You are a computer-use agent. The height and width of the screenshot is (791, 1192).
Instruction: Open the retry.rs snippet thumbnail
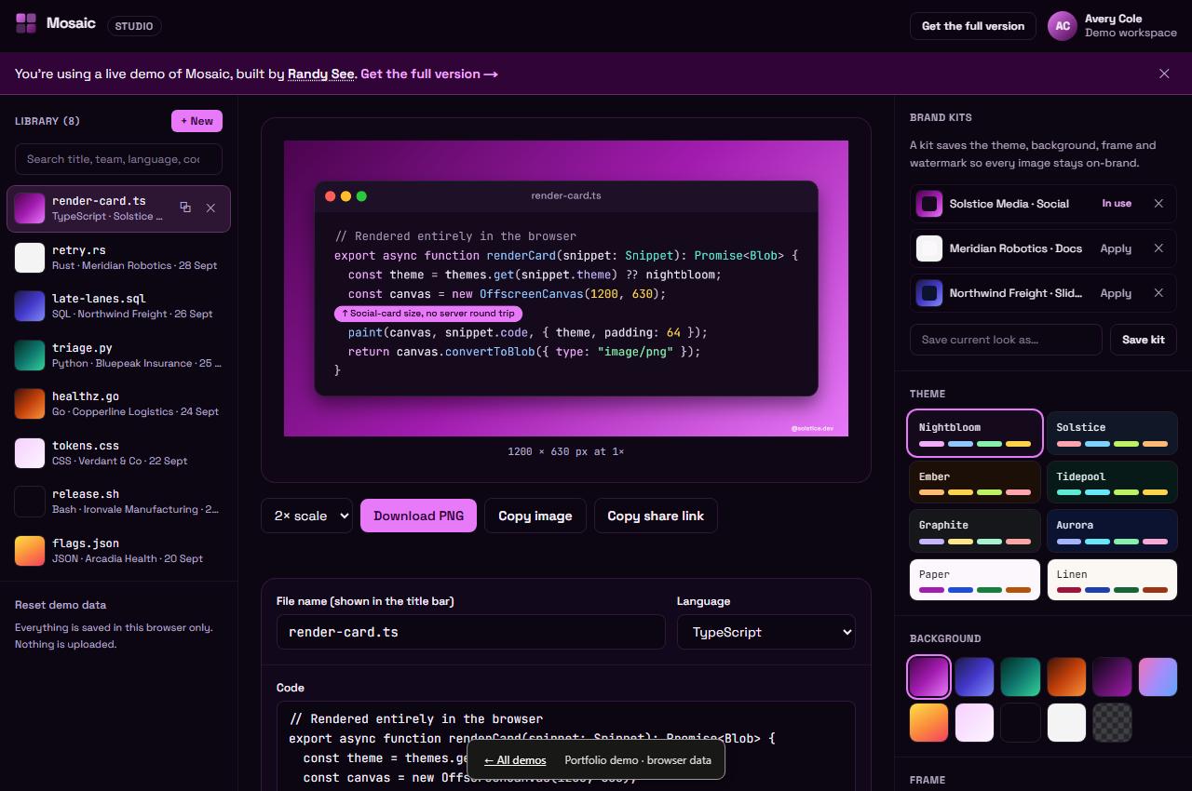(x=30, y=258)
